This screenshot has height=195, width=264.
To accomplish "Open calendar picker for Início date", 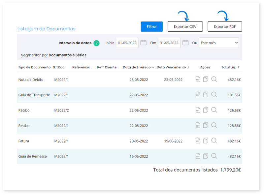I will pyautogui.click(x=143, y=43).
